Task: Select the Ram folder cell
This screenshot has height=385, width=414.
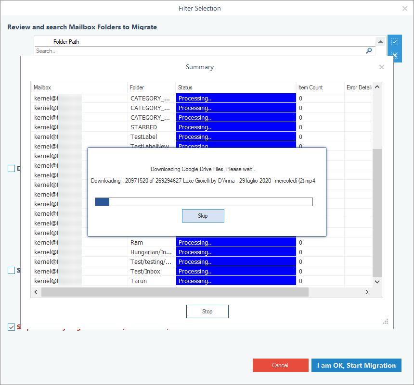Action: click(152, 243)
